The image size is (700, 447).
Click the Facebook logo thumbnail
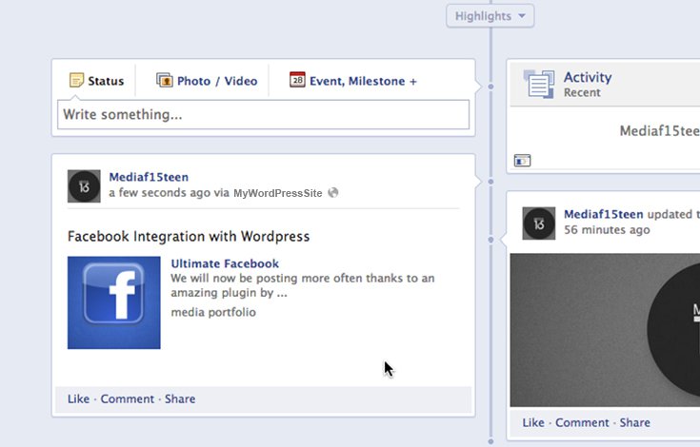click(x=114, y=302)
